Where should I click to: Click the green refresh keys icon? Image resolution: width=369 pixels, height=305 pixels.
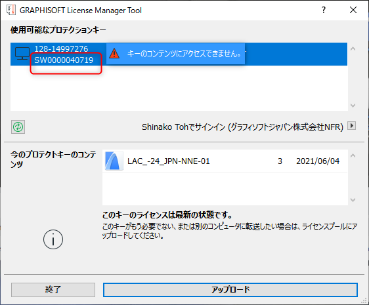(x=18, y=127)
